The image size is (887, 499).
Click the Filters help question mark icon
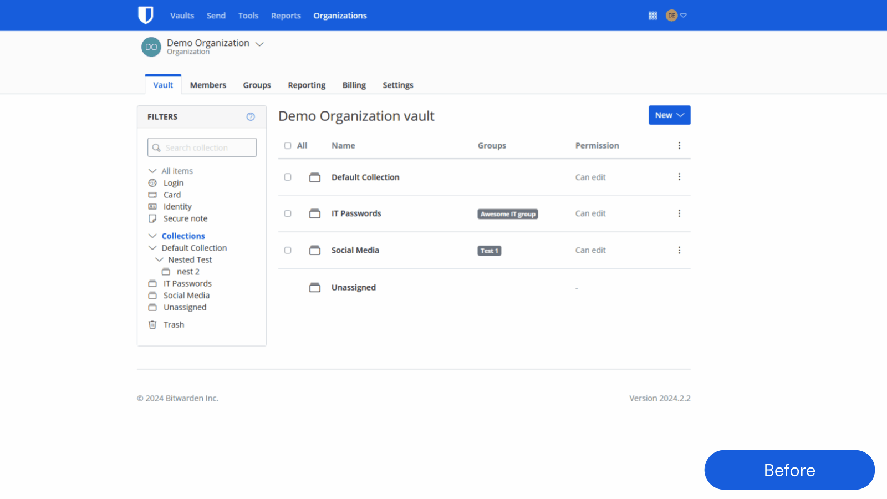(x=250, y=116)
